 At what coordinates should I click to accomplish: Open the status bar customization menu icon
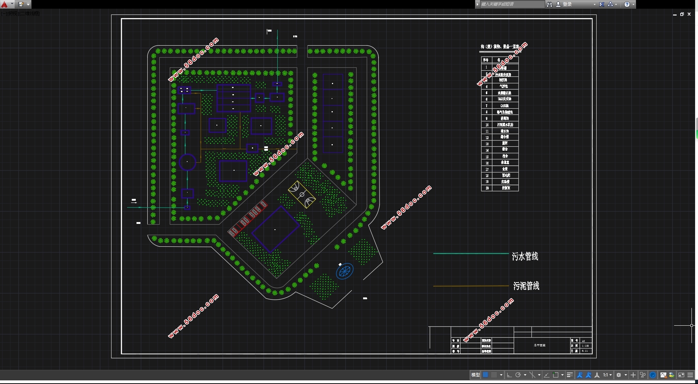coord(690,375)
